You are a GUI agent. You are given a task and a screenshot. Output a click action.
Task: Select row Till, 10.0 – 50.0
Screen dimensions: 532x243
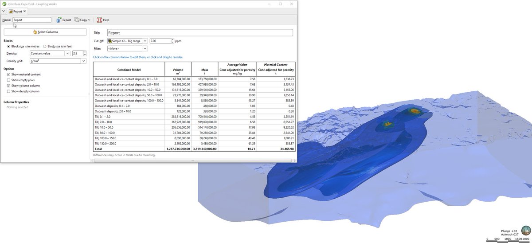click(194, 128)
